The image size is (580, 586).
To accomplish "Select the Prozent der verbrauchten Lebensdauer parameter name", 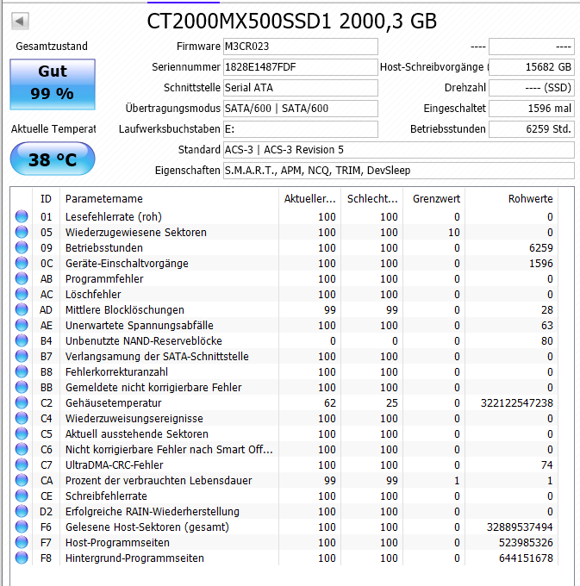I will [x=159, y=481].
